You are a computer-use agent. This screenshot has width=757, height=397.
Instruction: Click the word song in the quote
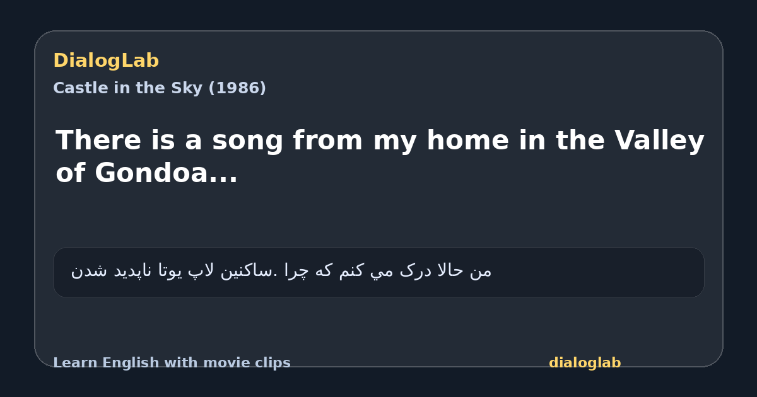tap(248, 141)
